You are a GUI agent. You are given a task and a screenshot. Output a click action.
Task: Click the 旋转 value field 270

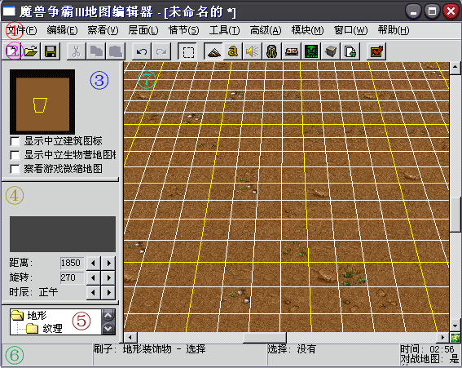coord(72,277)
